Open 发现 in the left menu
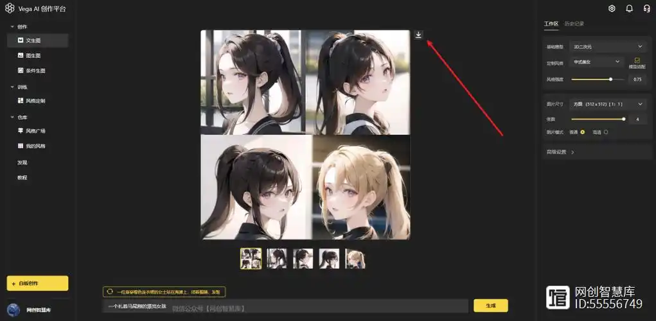656x321 pixels. 22,162
